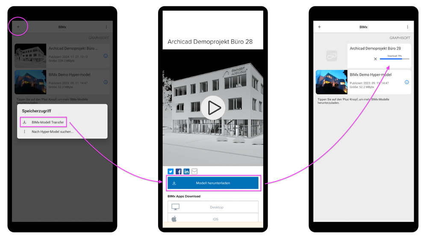Click BIMx title in right phone header
Viewport: 427px width, 242px height.
point(363,27)
